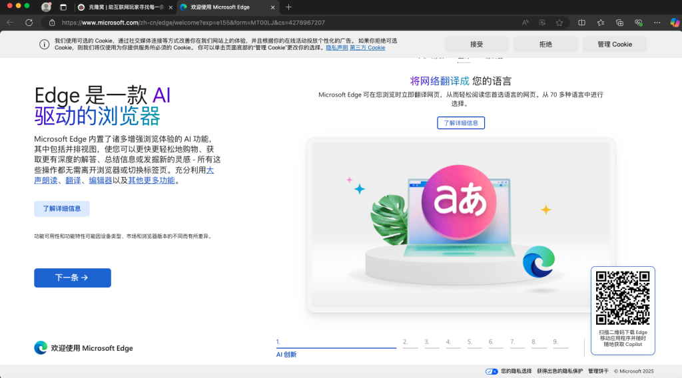Image resolution: width=682 pixels, height=378 pixels.
Task: Jump to slide 6 indicator
Action: 496,343
